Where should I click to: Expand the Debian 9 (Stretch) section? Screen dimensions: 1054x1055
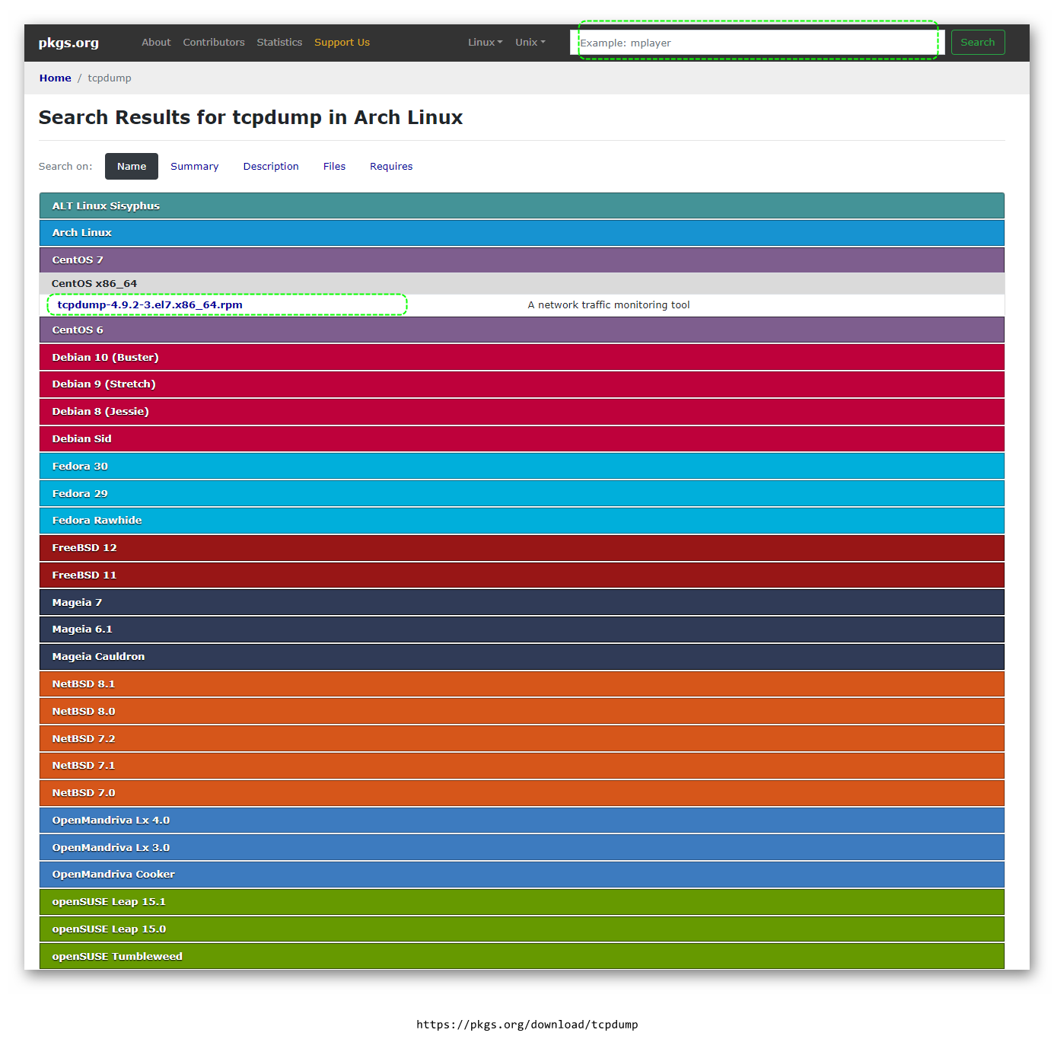tap(522, 384)
